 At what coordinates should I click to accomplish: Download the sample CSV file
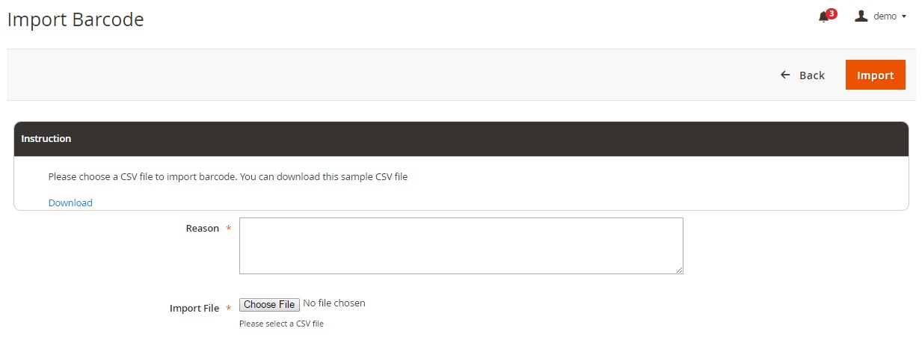click(x=70, y=202)
